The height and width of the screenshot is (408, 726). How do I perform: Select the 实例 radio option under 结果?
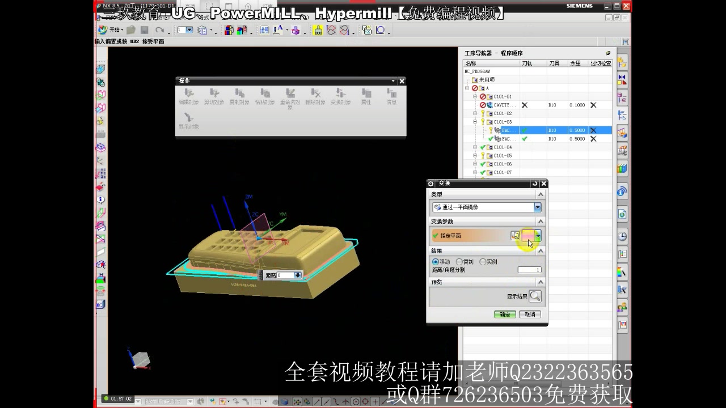click(483, 262)
